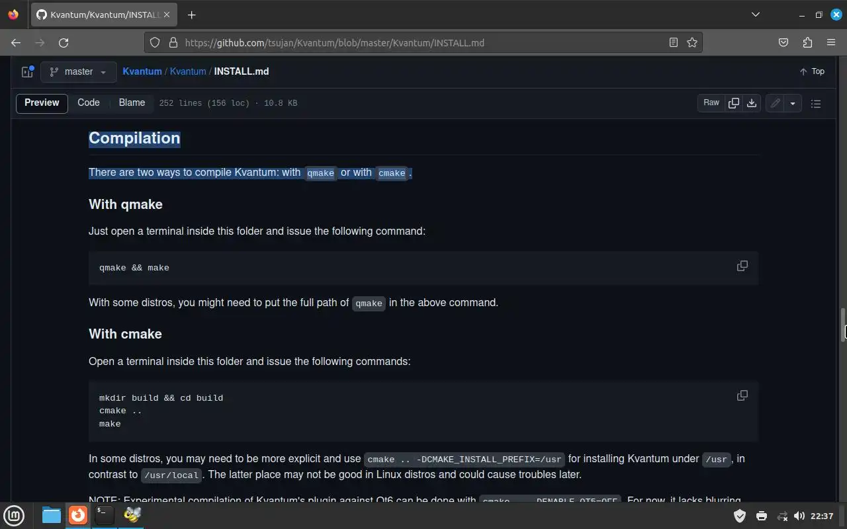
Task: Open a new browser tab
Action: 191,15
